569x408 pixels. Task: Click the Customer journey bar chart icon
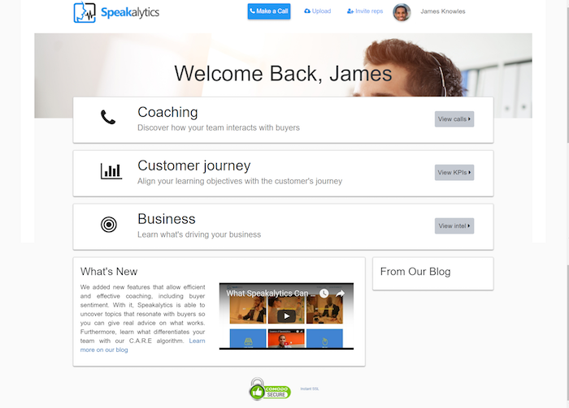coord(111,171)
